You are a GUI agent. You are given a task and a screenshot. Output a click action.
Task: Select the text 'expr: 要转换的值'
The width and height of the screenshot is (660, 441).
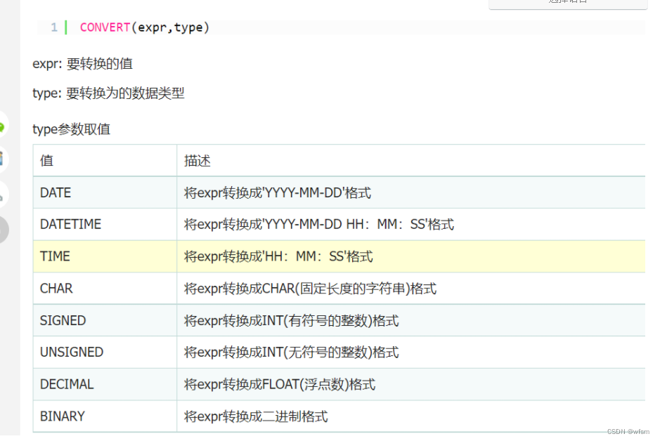[x=82, y=64]
